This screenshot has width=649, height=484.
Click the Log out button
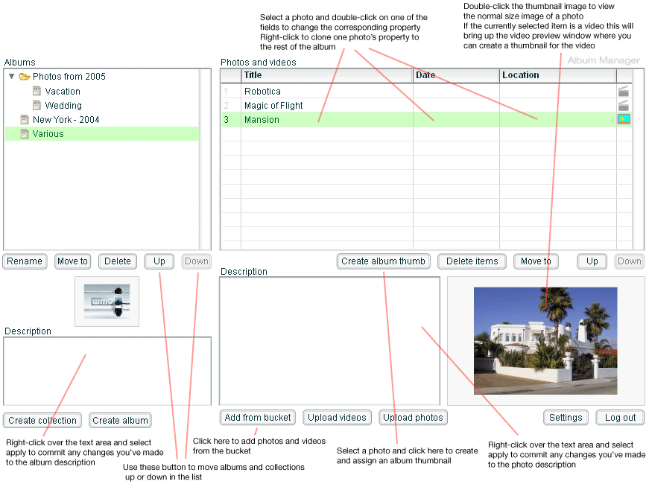pyautogui.click(x=620, y=418)
